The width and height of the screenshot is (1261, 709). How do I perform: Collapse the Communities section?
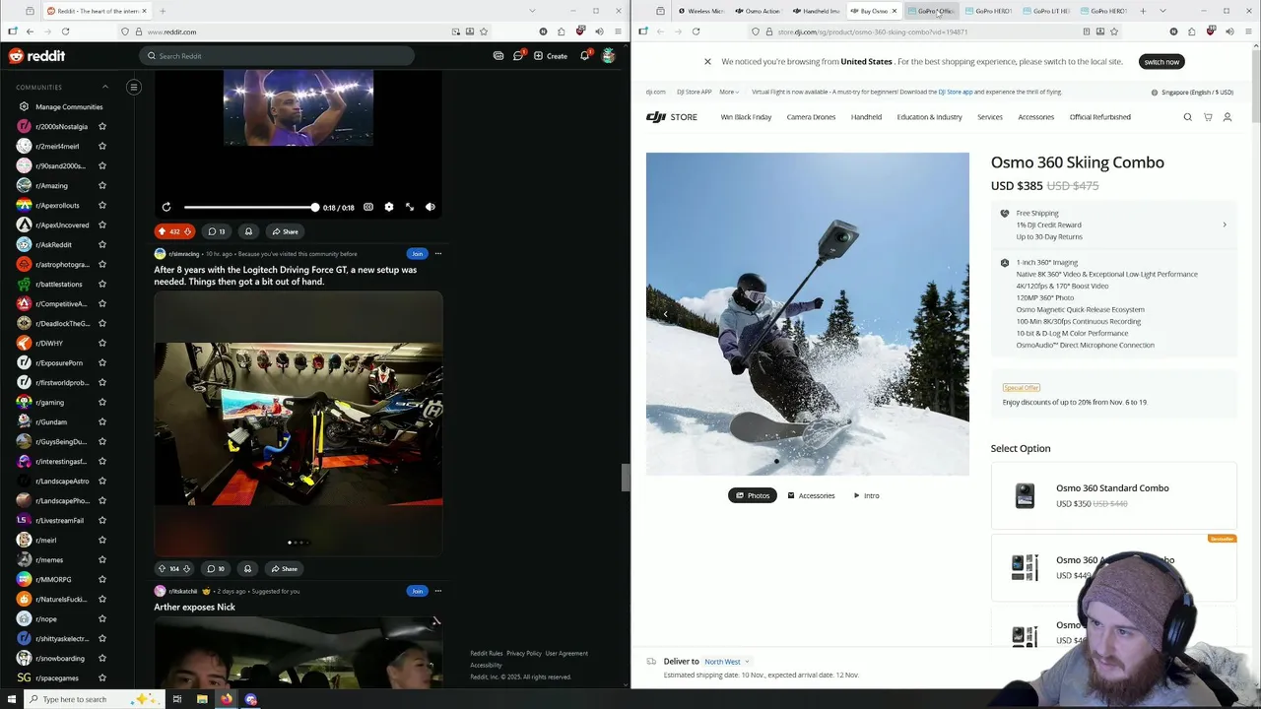pyautogui.click(x=105, y=87)
